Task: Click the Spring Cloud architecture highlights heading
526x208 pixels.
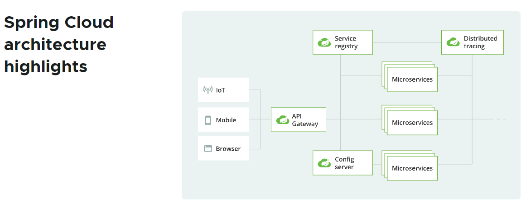Action: pos(59,44)
